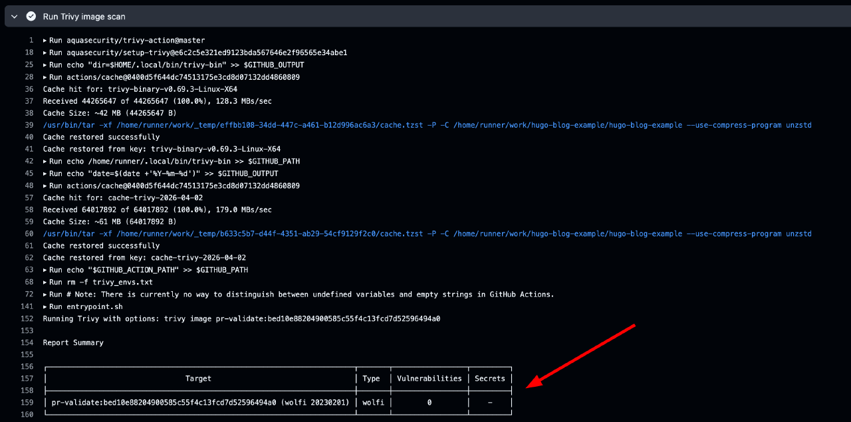The image size is (851, 422).
Task: Click the tar command on line 60
Action: click(x=427, y=234)
